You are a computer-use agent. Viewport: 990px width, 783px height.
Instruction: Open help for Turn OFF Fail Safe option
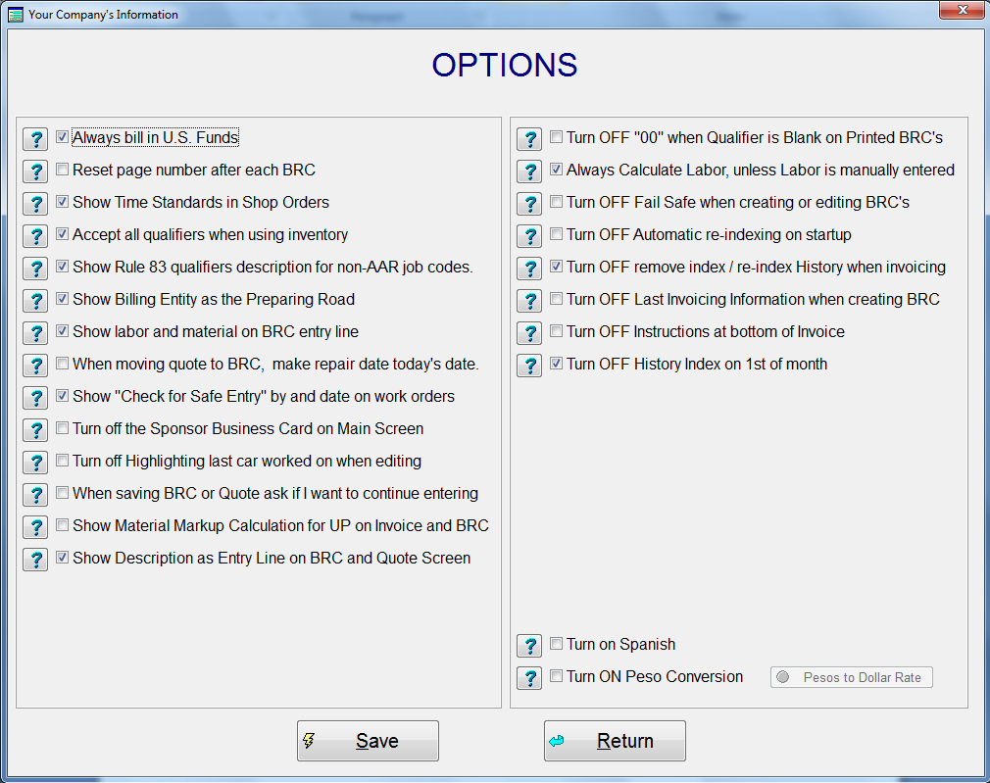click(x=529, y=204)
